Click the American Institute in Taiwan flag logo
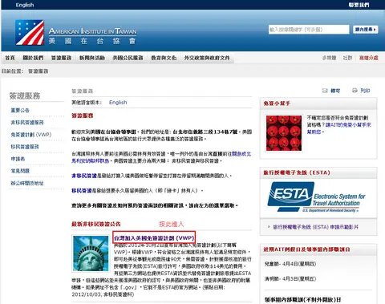The image size is (385, 304). pyautogui.click(x=30, y=32)
